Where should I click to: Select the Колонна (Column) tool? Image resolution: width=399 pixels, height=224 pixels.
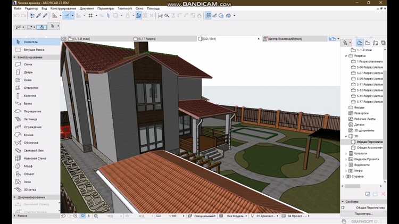(x=36, y=96)
